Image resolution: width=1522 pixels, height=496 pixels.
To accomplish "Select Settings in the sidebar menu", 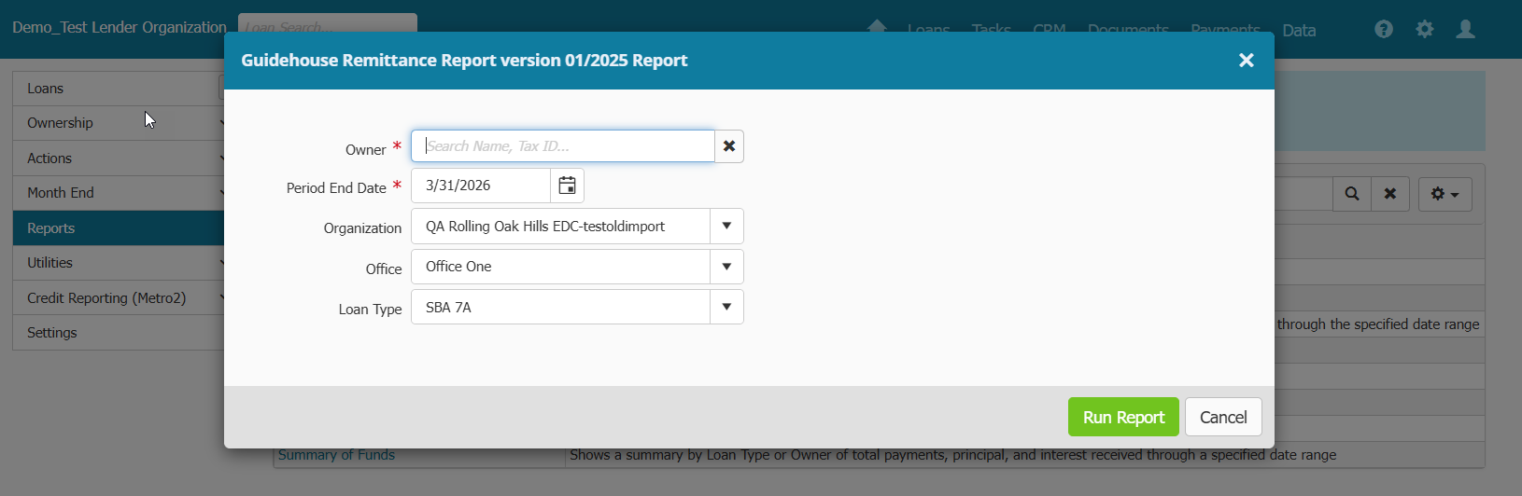I will coord(52,333).
